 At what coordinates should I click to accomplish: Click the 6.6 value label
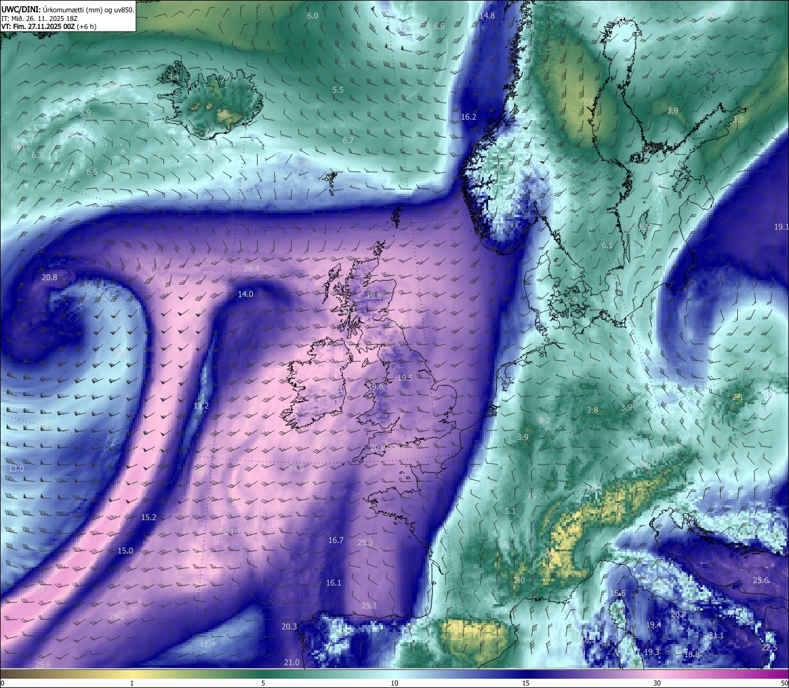pyautogui.click(x=439, y=26)
